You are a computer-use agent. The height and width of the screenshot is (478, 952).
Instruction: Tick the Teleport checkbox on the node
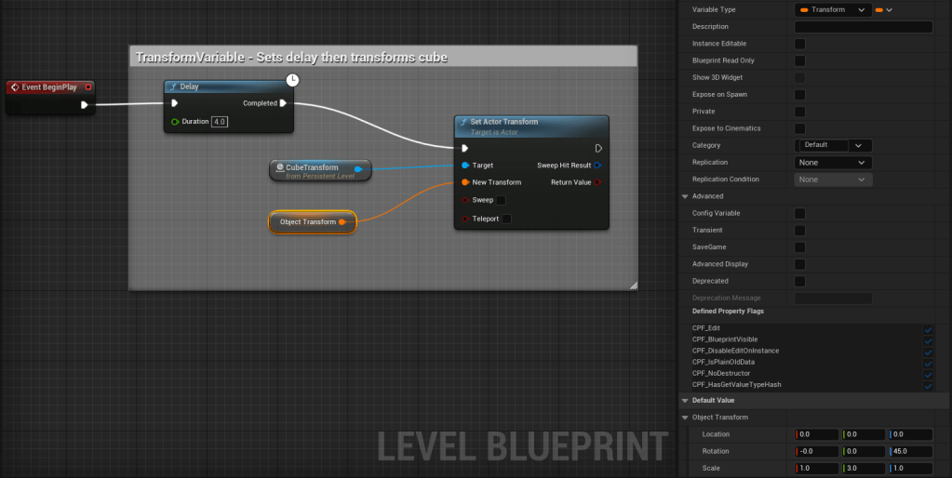pos(506,219)
